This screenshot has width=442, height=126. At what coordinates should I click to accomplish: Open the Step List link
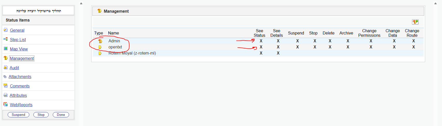click(x=18, y=40)
